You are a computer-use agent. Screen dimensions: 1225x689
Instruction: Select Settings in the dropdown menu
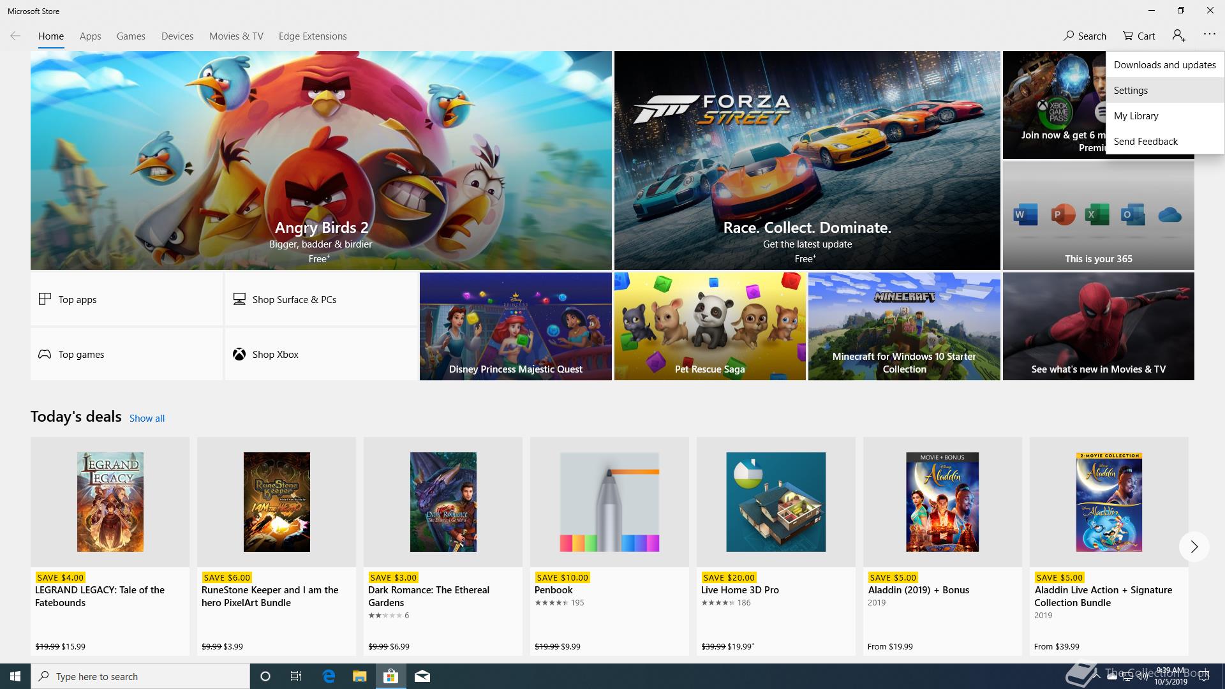pyautogui.click(x=1165, y=90)
